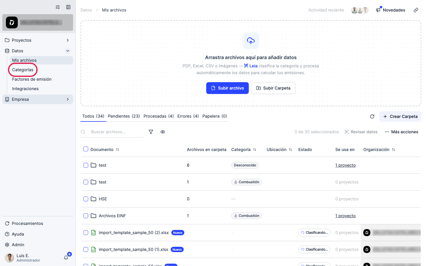Refresh the file list
This screenshot has height=266, width=426.
372,116
